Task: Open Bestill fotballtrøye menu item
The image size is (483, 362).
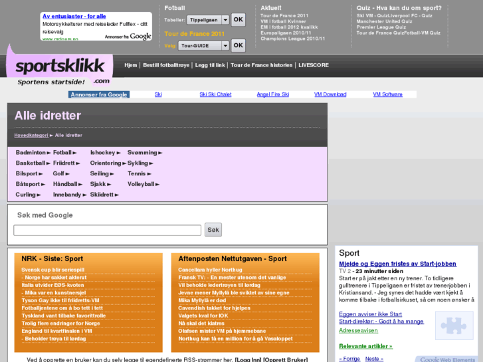Action: tap(166, 65)
